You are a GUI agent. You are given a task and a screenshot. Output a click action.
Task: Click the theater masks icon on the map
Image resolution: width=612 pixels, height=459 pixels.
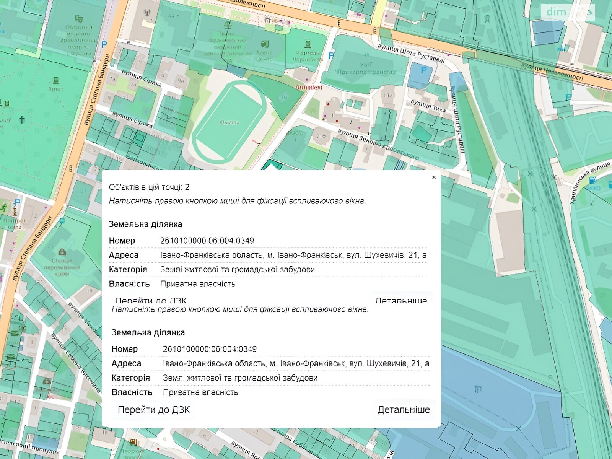click(x=79, y=18)
